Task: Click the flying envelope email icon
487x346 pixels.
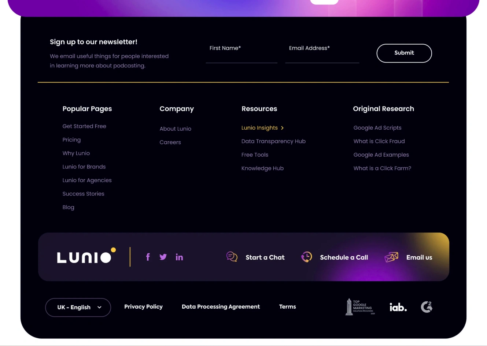Action: click(391, 257)
